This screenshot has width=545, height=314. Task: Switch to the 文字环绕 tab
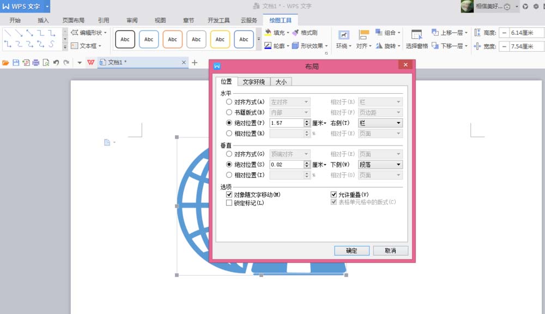254,81
